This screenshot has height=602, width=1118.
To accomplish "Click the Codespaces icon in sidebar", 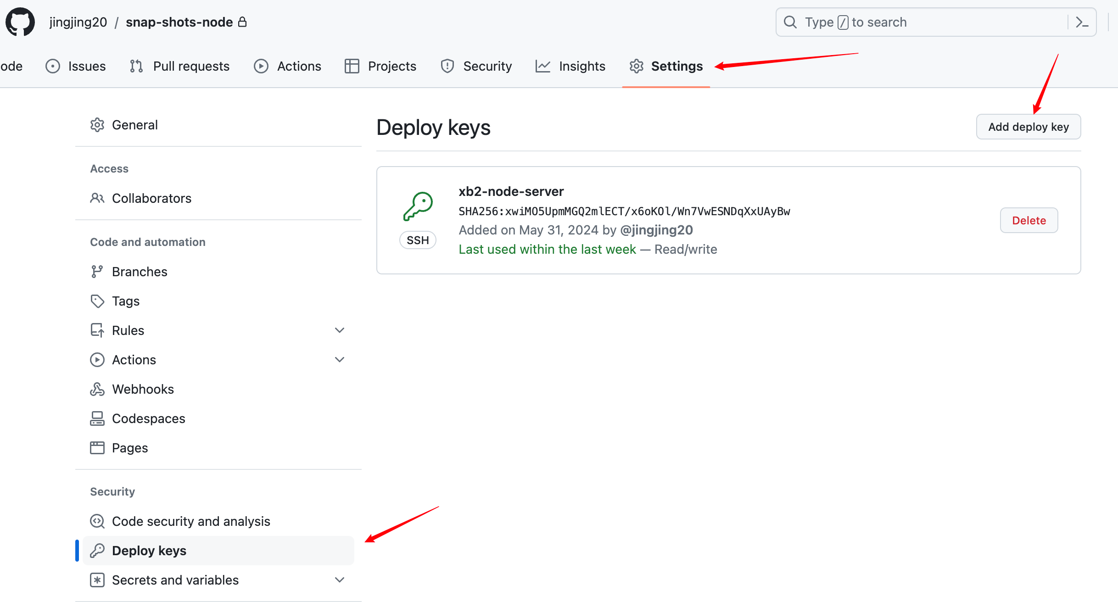I will [x=97, y=418].
